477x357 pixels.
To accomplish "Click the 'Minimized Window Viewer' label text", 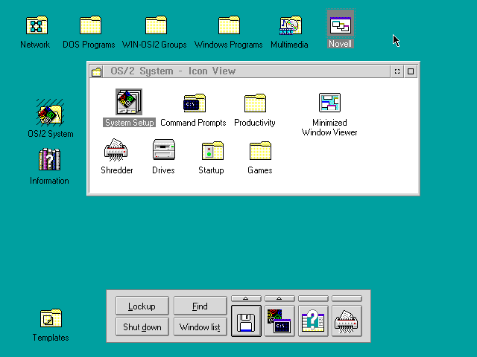I will 329,127.
